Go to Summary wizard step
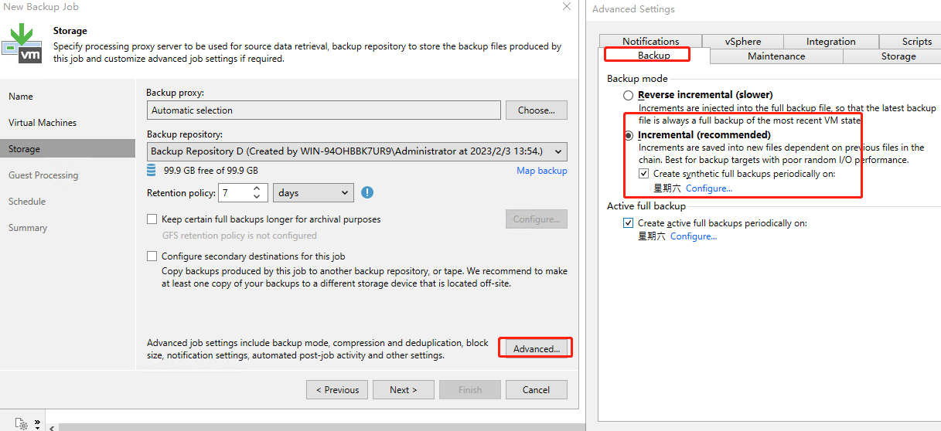The width and height of the screenshot is (941, 431). coord(28,228)
